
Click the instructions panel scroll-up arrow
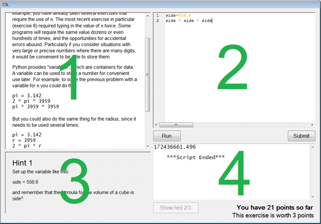tap(147, 16)
